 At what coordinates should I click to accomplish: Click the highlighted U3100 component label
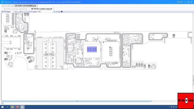pyautogui.click(x=92, y=49)
